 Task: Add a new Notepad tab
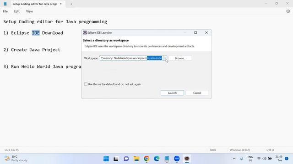(x=71, y=4)
